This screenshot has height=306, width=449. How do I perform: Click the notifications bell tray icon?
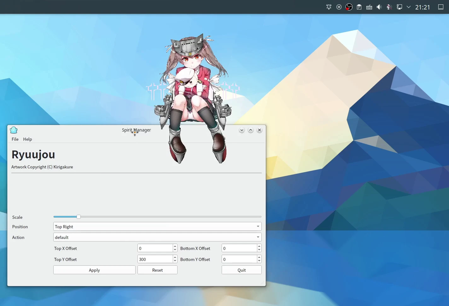pyautogui.click(x=329, y=7)
